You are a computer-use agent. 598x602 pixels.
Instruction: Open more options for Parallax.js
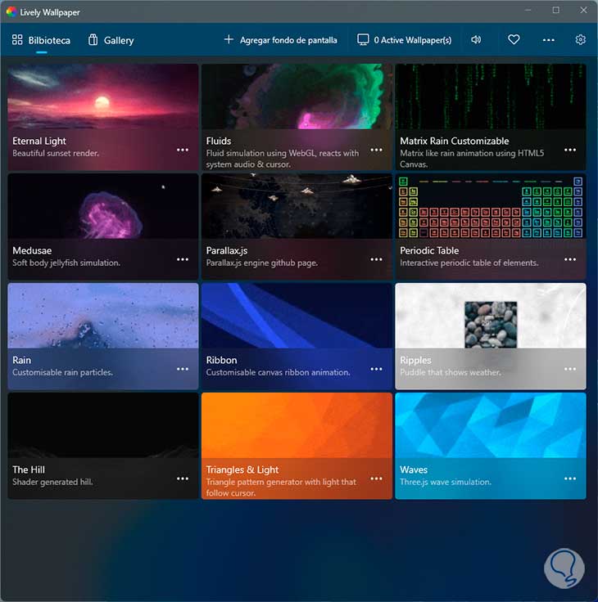[376, 259]
